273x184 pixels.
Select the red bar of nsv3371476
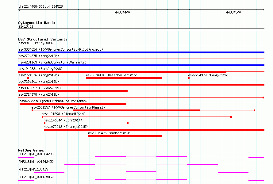click(125, 136)
